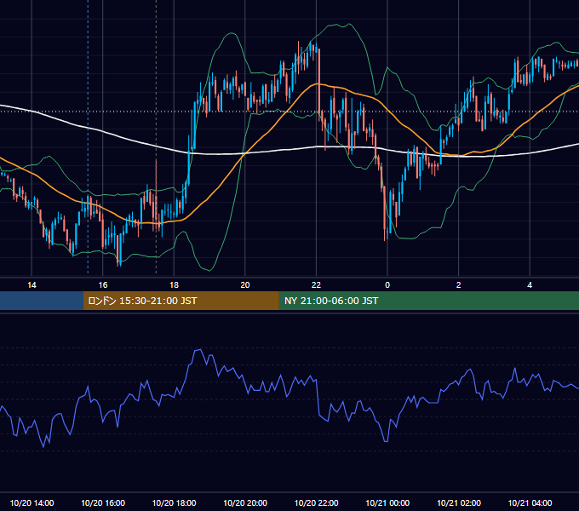Click the 10/20 18:00 time label
This screenshot has height=511, width=579.
tap(174, 502)
